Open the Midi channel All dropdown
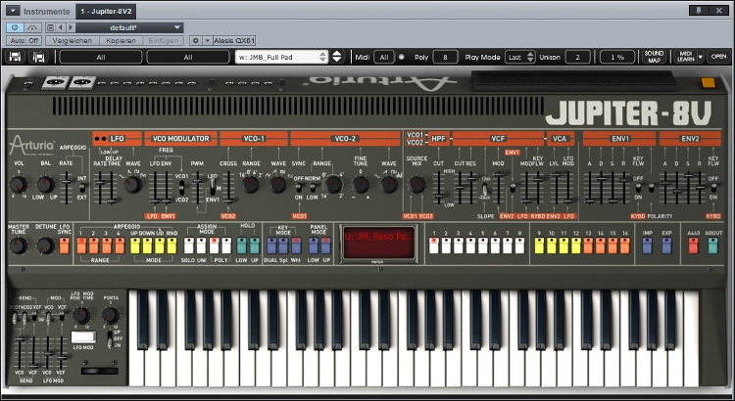The width and height of the screenshot is (735, 401). tap(384, 57)
